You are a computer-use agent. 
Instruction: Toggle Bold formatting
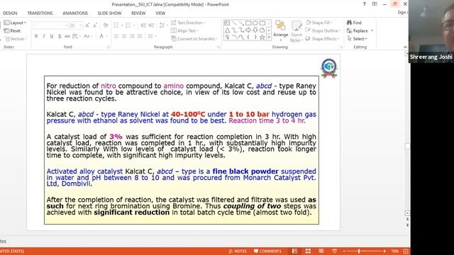(x=36, y=36)
